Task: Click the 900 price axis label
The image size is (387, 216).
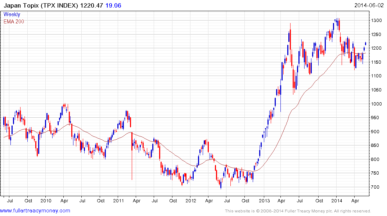Action: (375, 131)
